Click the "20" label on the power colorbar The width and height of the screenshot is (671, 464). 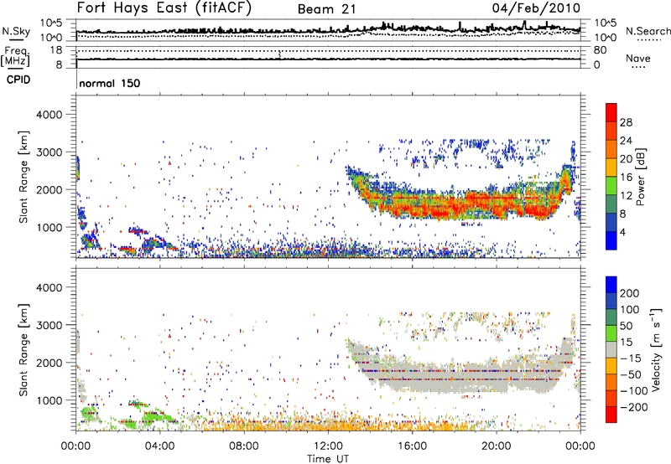[x=626, y=159]
